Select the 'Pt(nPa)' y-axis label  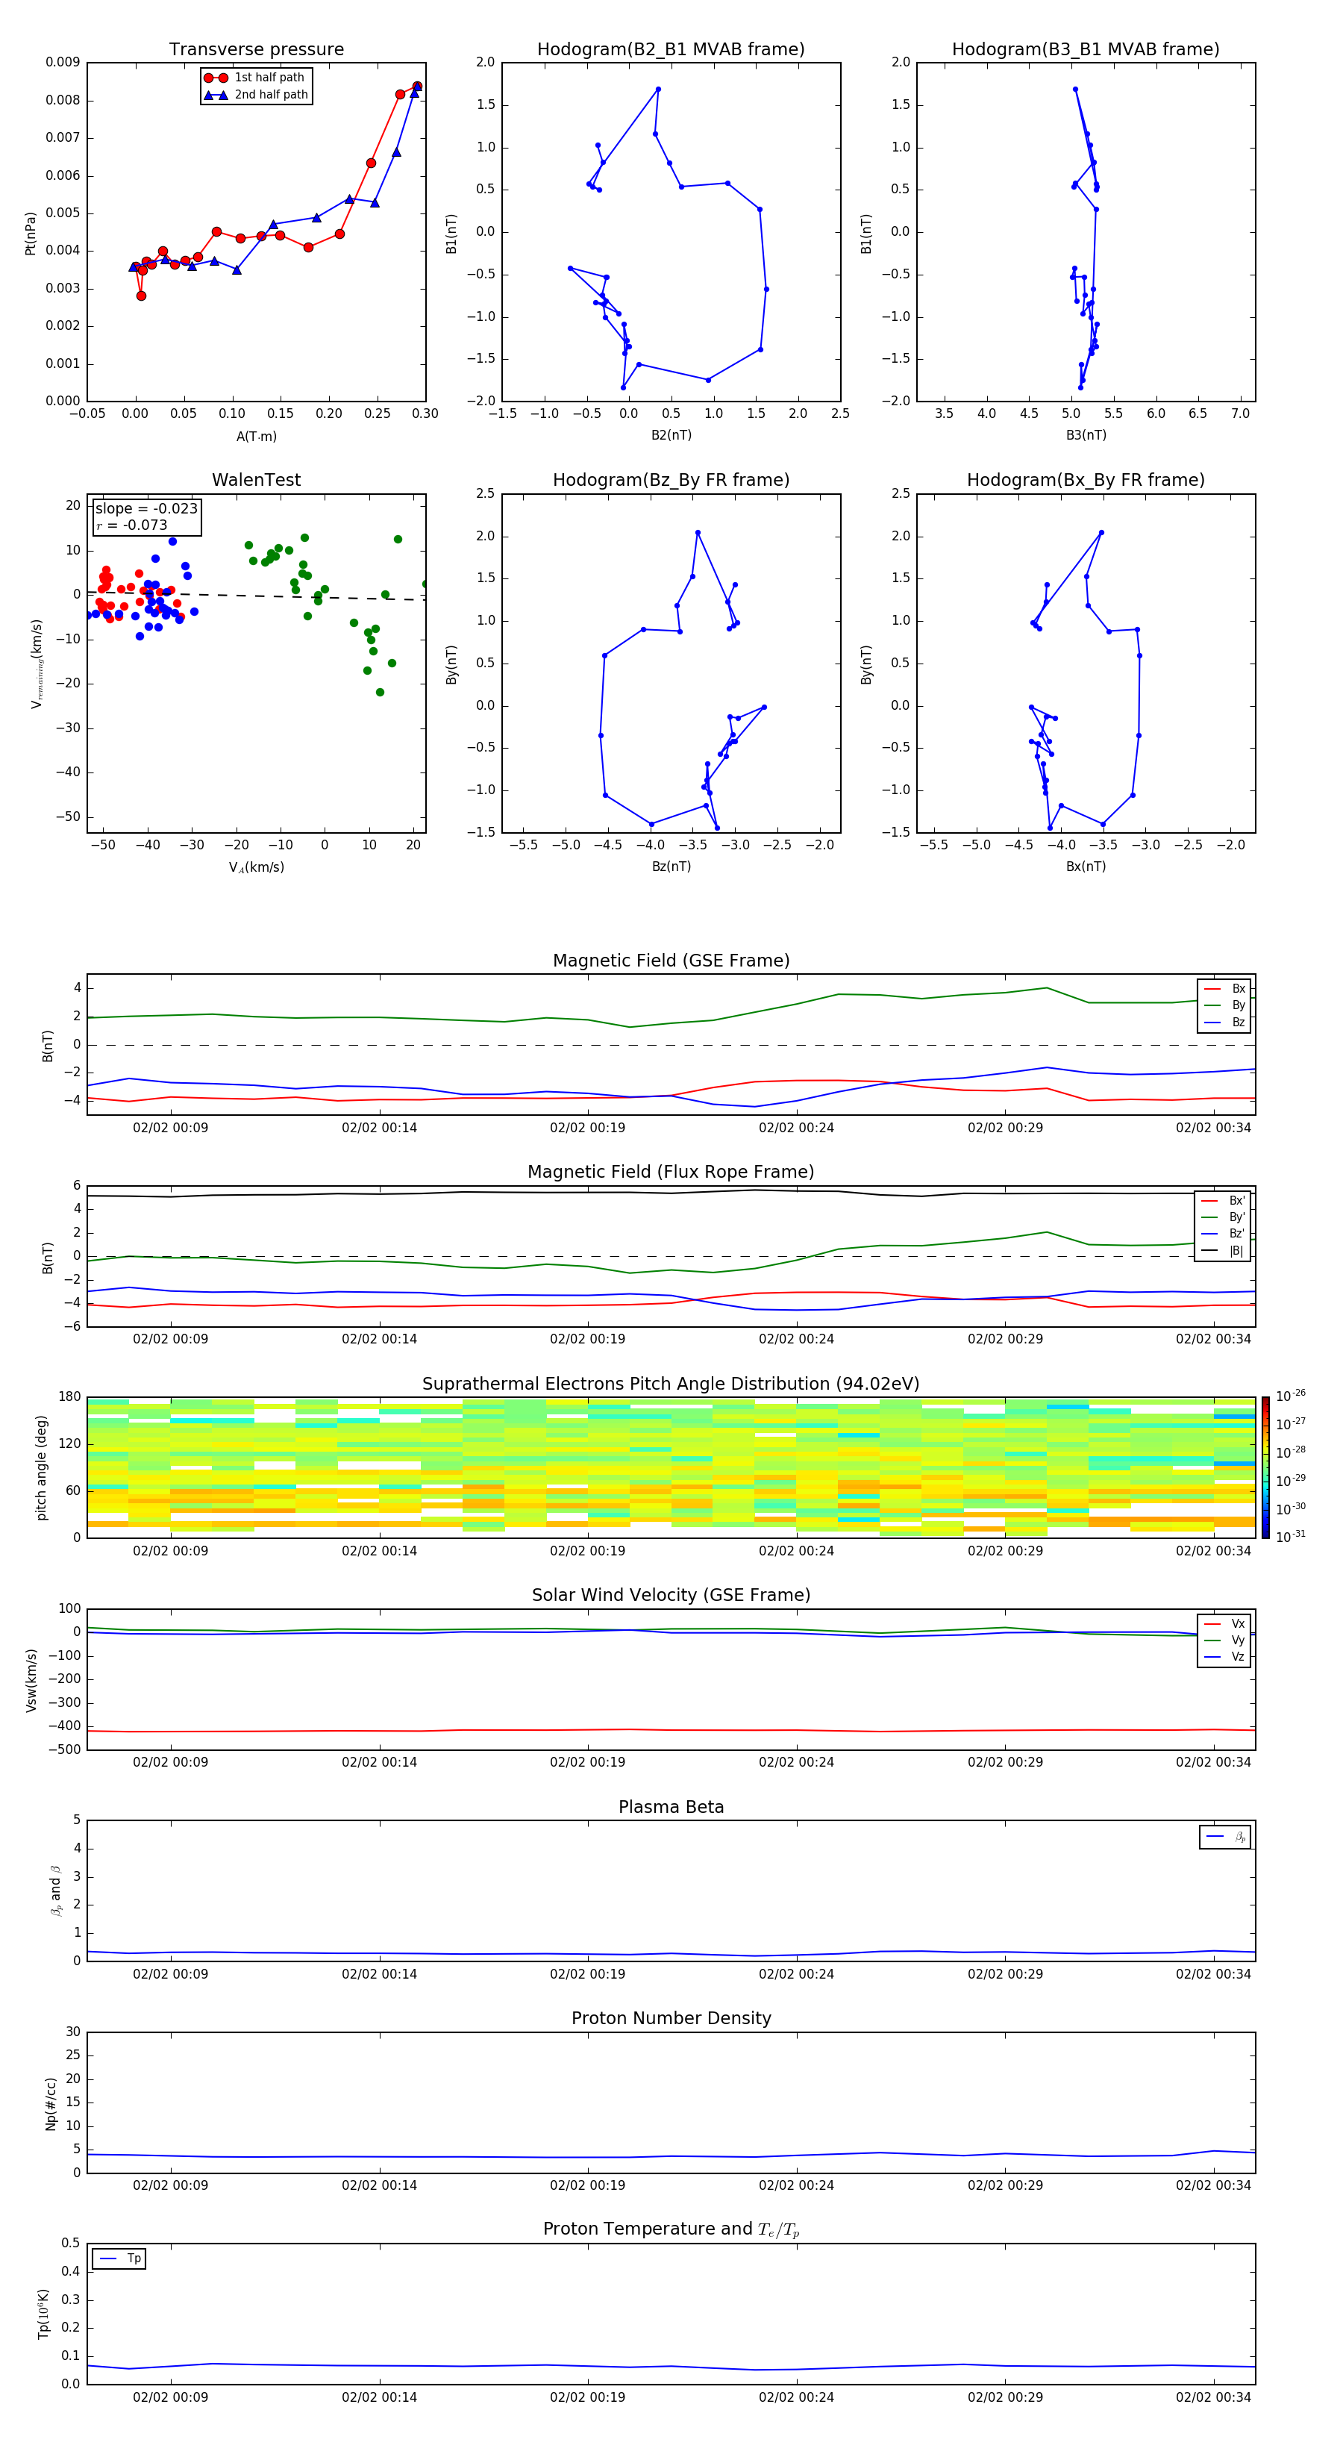click(31, 232)
